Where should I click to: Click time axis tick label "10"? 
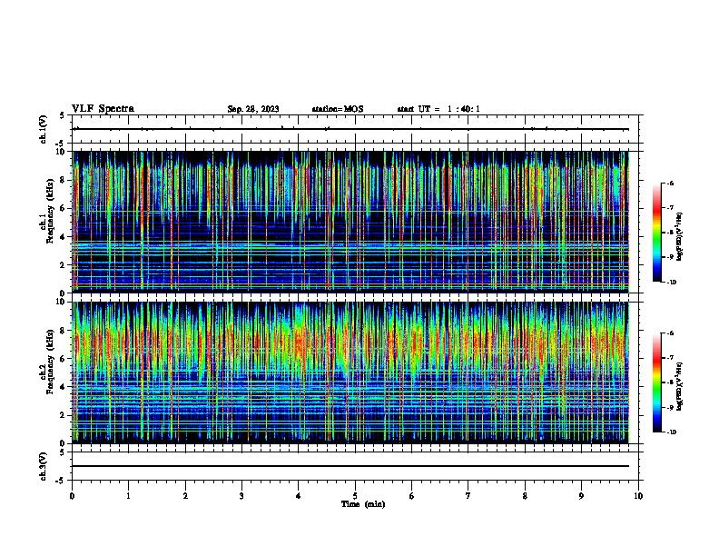[x=638, y=496]
